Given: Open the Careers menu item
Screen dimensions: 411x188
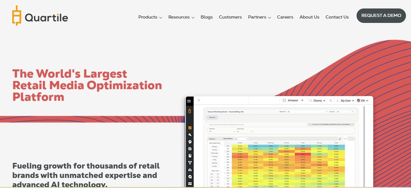Looking at the screenshot, I should [285, 17].
